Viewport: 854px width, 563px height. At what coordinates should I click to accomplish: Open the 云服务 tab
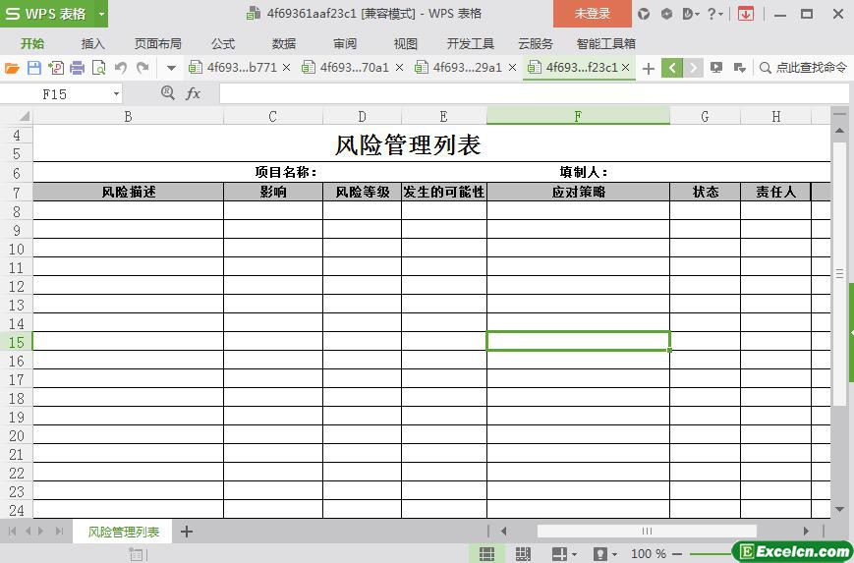536,43
